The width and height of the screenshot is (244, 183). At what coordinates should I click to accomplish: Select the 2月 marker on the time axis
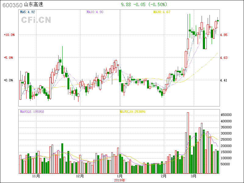tap(163, 176)
